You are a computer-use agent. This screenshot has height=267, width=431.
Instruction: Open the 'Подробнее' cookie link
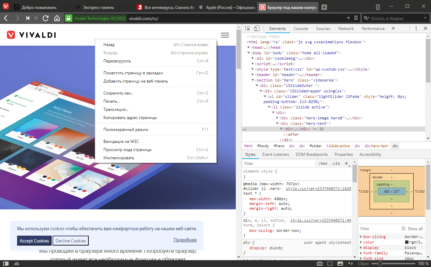click(185, 240)
